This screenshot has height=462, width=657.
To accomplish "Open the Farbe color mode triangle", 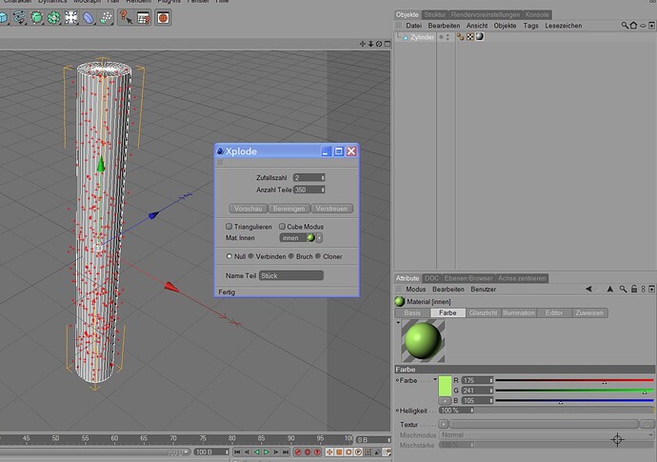I will click(435, 379).
